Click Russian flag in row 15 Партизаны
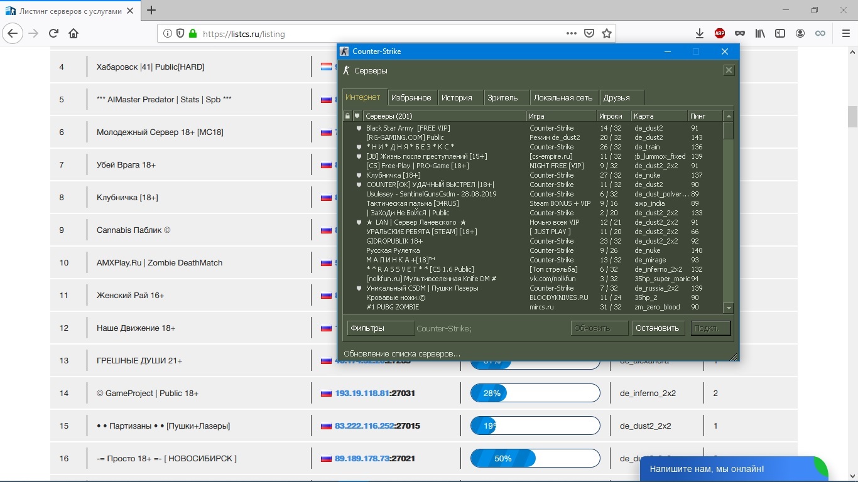 pyautogui.click(x=326, y=426)
